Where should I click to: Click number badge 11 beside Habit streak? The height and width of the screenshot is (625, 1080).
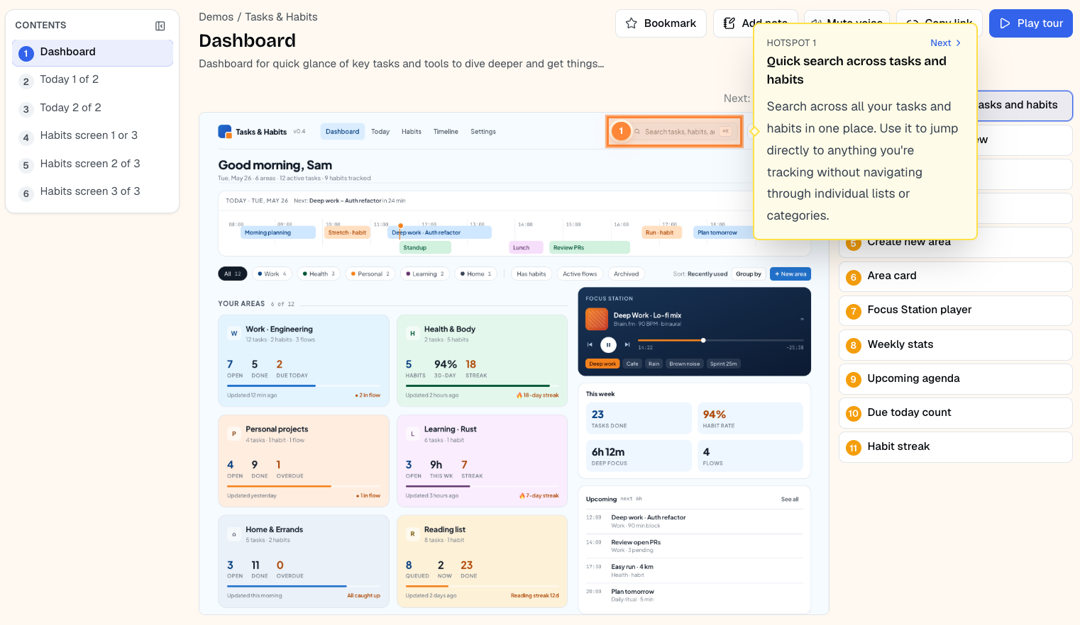click(x=854, y=448)
